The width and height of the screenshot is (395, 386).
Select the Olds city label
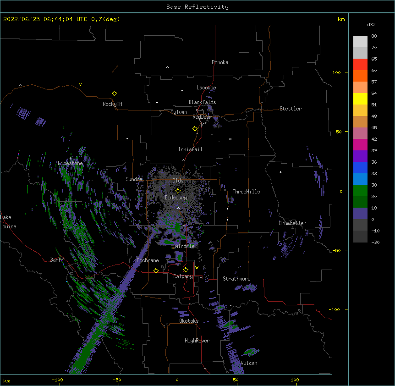tap(178, 181)
